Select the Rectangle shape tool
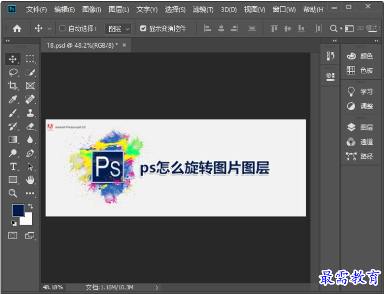 13,180
